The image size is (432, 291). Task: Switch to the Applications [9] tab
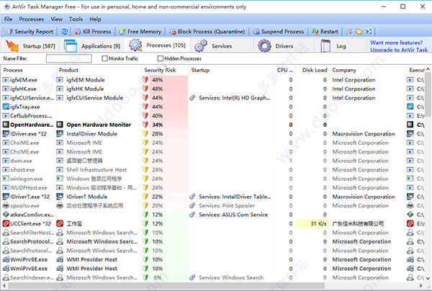click(x=92, y=46)
